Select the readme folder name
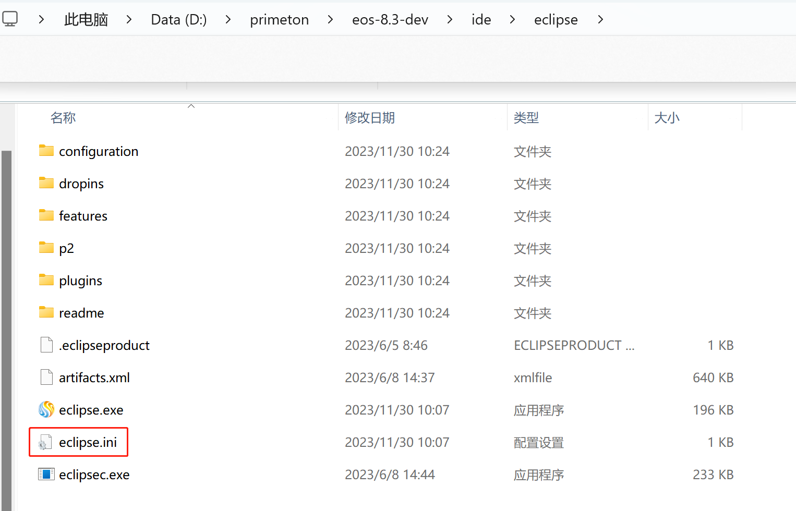 tap(81, 313)
